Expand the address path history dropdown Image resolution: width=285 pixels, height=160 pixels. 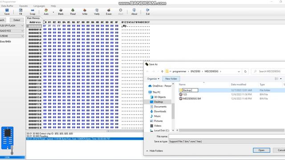239,72
